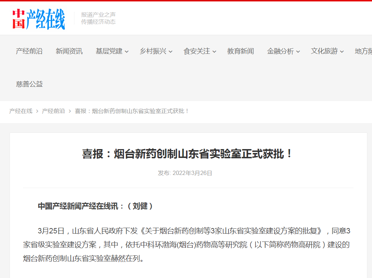Open the 产经前沿 navigation item
Viewport: 372px width, 278px height.
(29, 51)
